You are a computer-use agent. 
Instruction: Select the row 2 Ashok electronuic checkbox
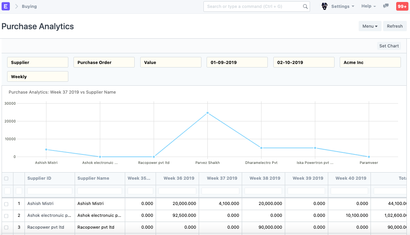(x=6, y=216)
